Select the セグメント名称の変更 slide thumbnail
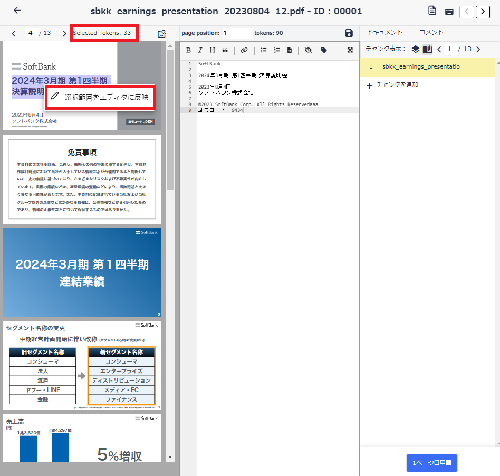Image resolution: width=500 pixels, height=476 pixels. (x=82, y=366)
